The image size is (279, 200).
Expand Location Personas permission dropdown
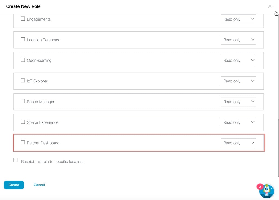tap(239, 40)
